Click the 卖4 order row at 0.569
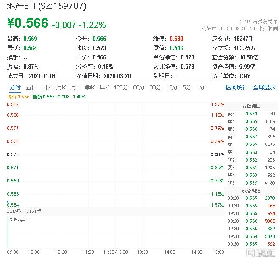The image size is (278, 260). click(x=251, y=121)
